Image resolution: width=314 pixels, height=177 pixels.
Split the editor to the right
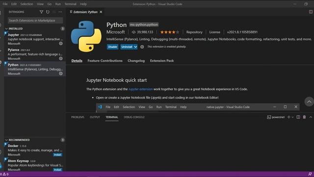[x=311, y=12]
